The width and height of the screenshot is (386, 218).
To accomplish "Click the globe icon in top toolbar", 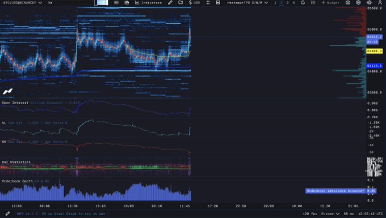I will coord(370,2).
